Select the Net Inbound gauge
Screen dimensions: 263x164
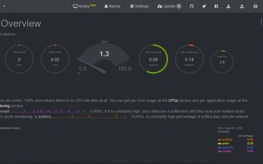153,59
